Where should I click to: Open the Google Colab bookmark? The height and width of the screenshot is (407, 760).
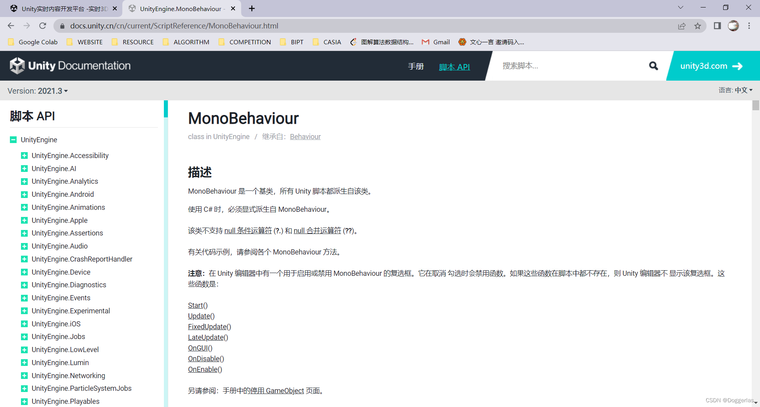click(33, 42)
